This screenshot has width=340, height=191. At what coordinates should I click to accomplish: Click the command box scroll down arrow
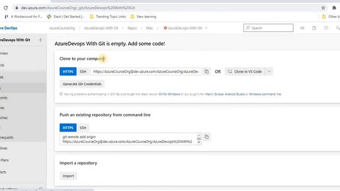199,143
